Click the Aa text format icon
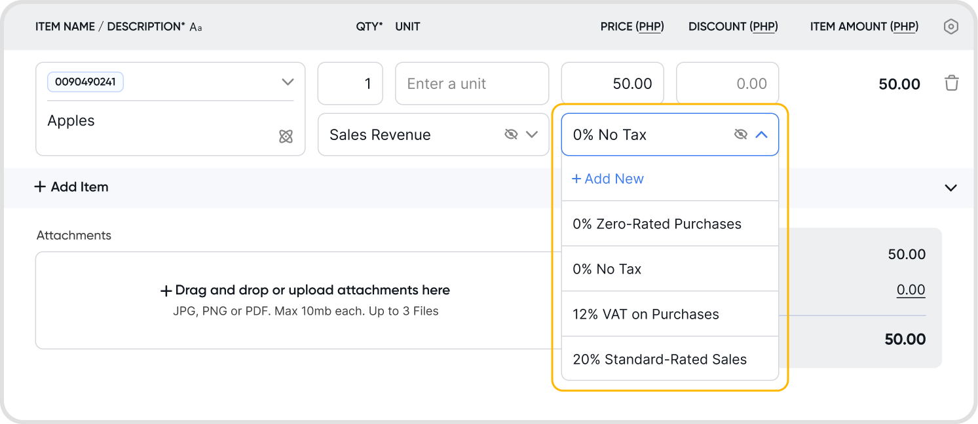The width and height of the screenshot is (978, 424). (196, 27)
